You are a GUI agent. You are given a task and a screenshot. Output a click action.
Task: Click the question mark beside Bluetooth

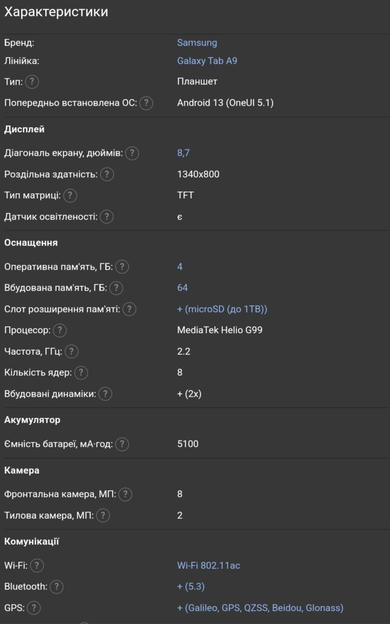[56, 587]
